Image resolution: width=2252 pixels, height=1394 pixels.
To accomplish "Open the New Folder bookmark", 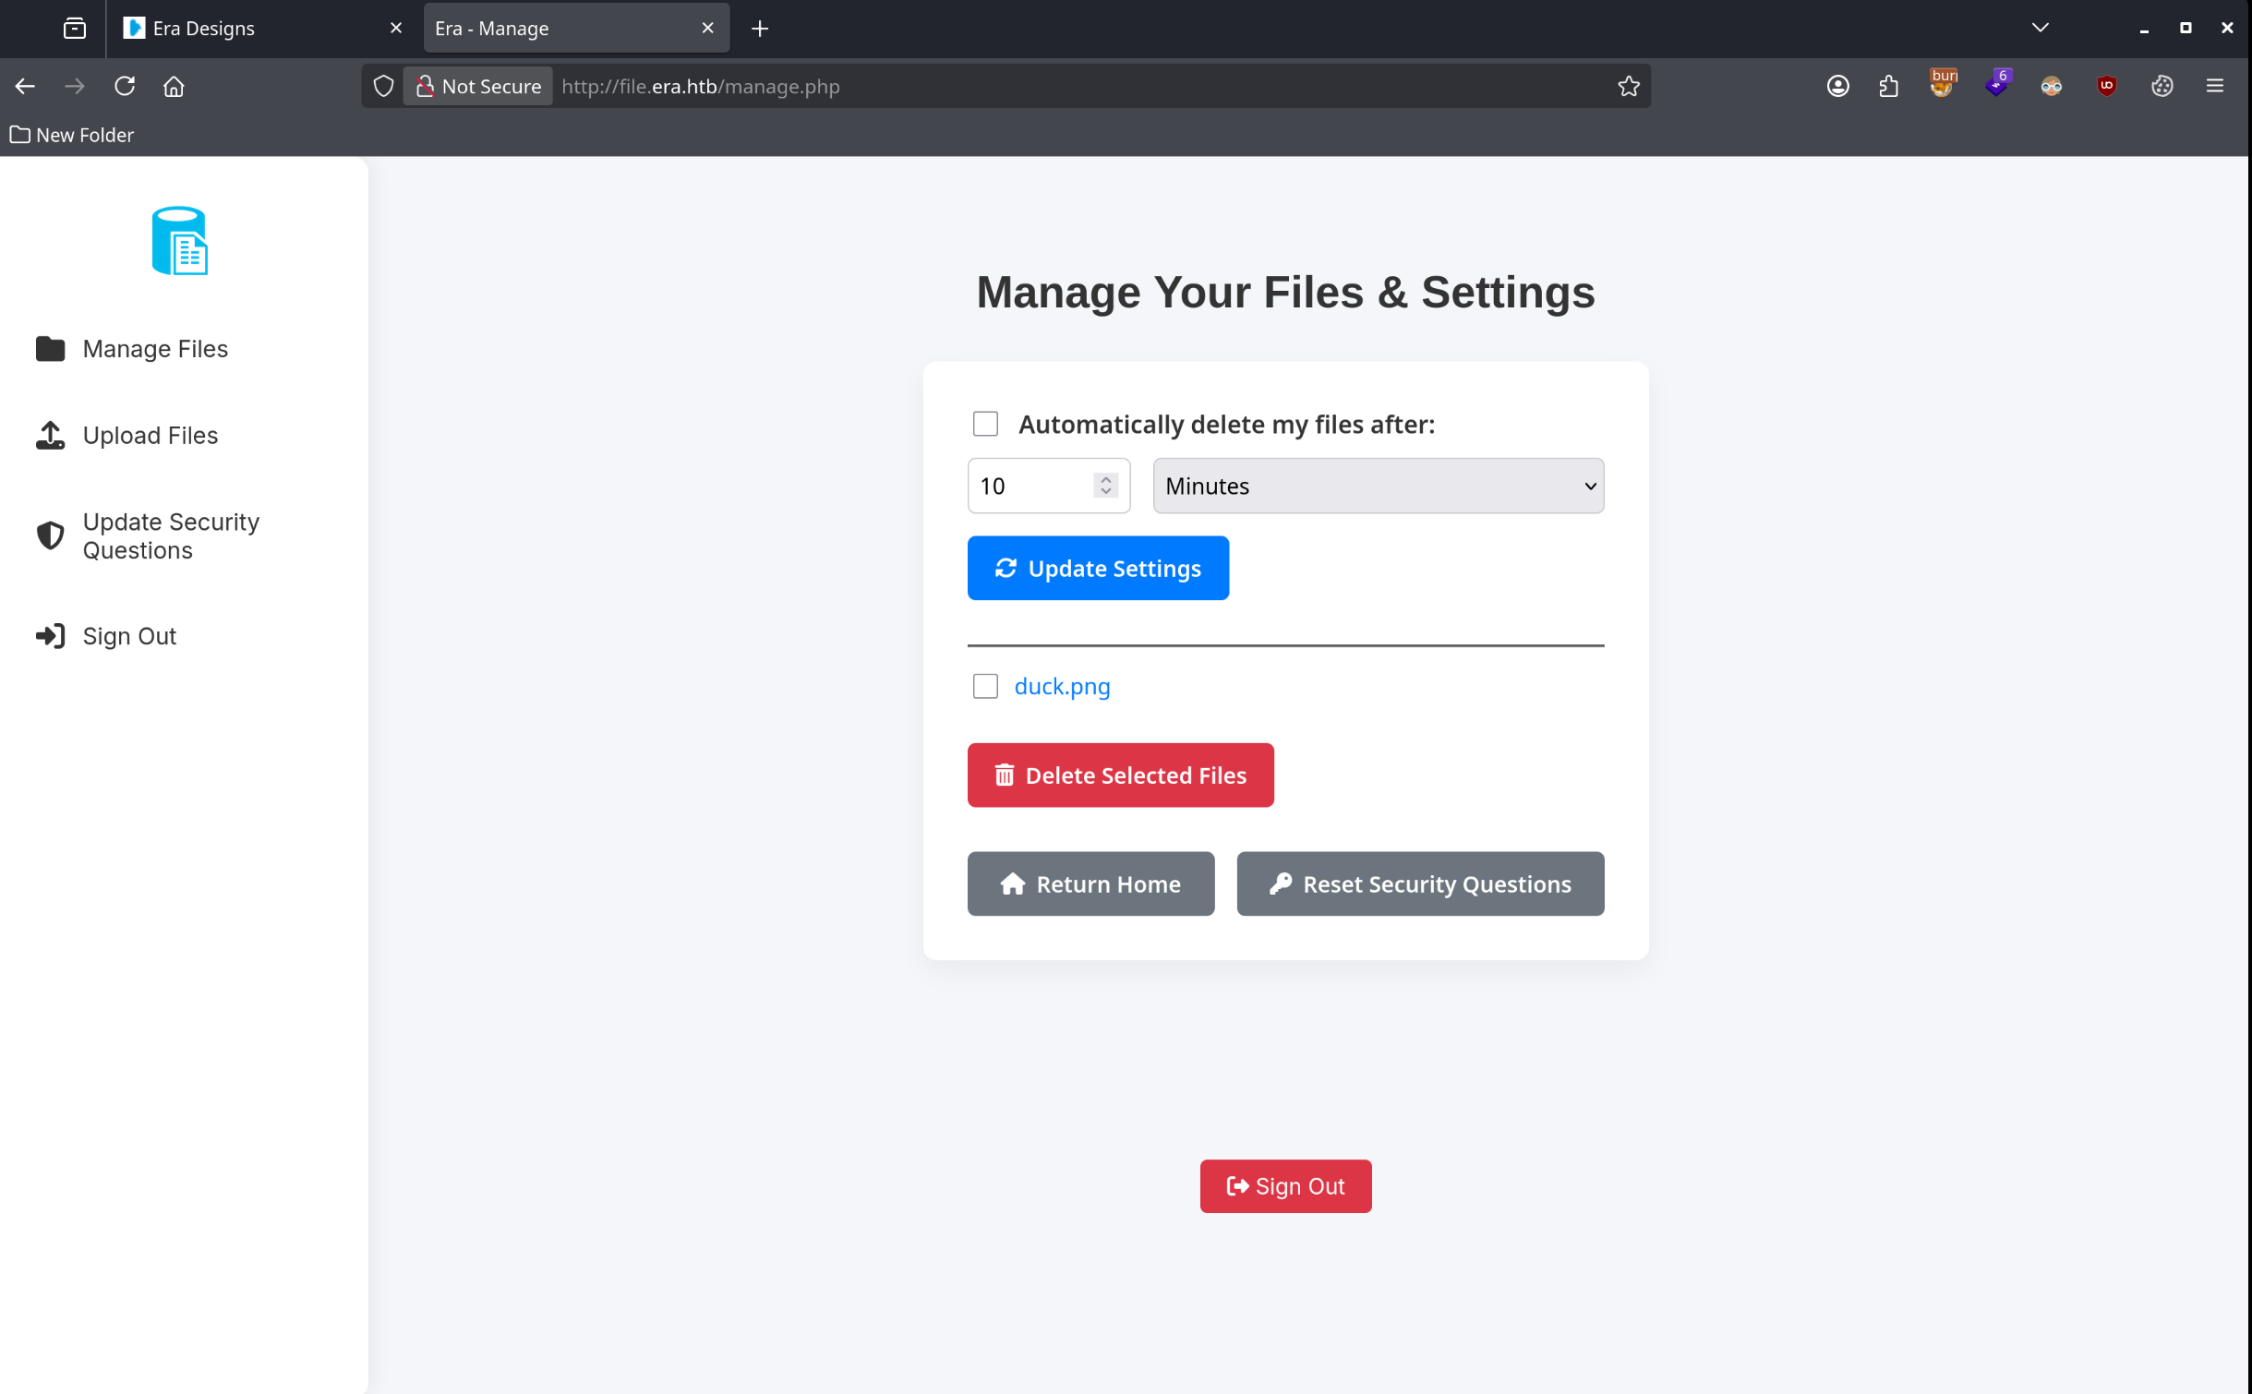I will (x=72, y=135).
